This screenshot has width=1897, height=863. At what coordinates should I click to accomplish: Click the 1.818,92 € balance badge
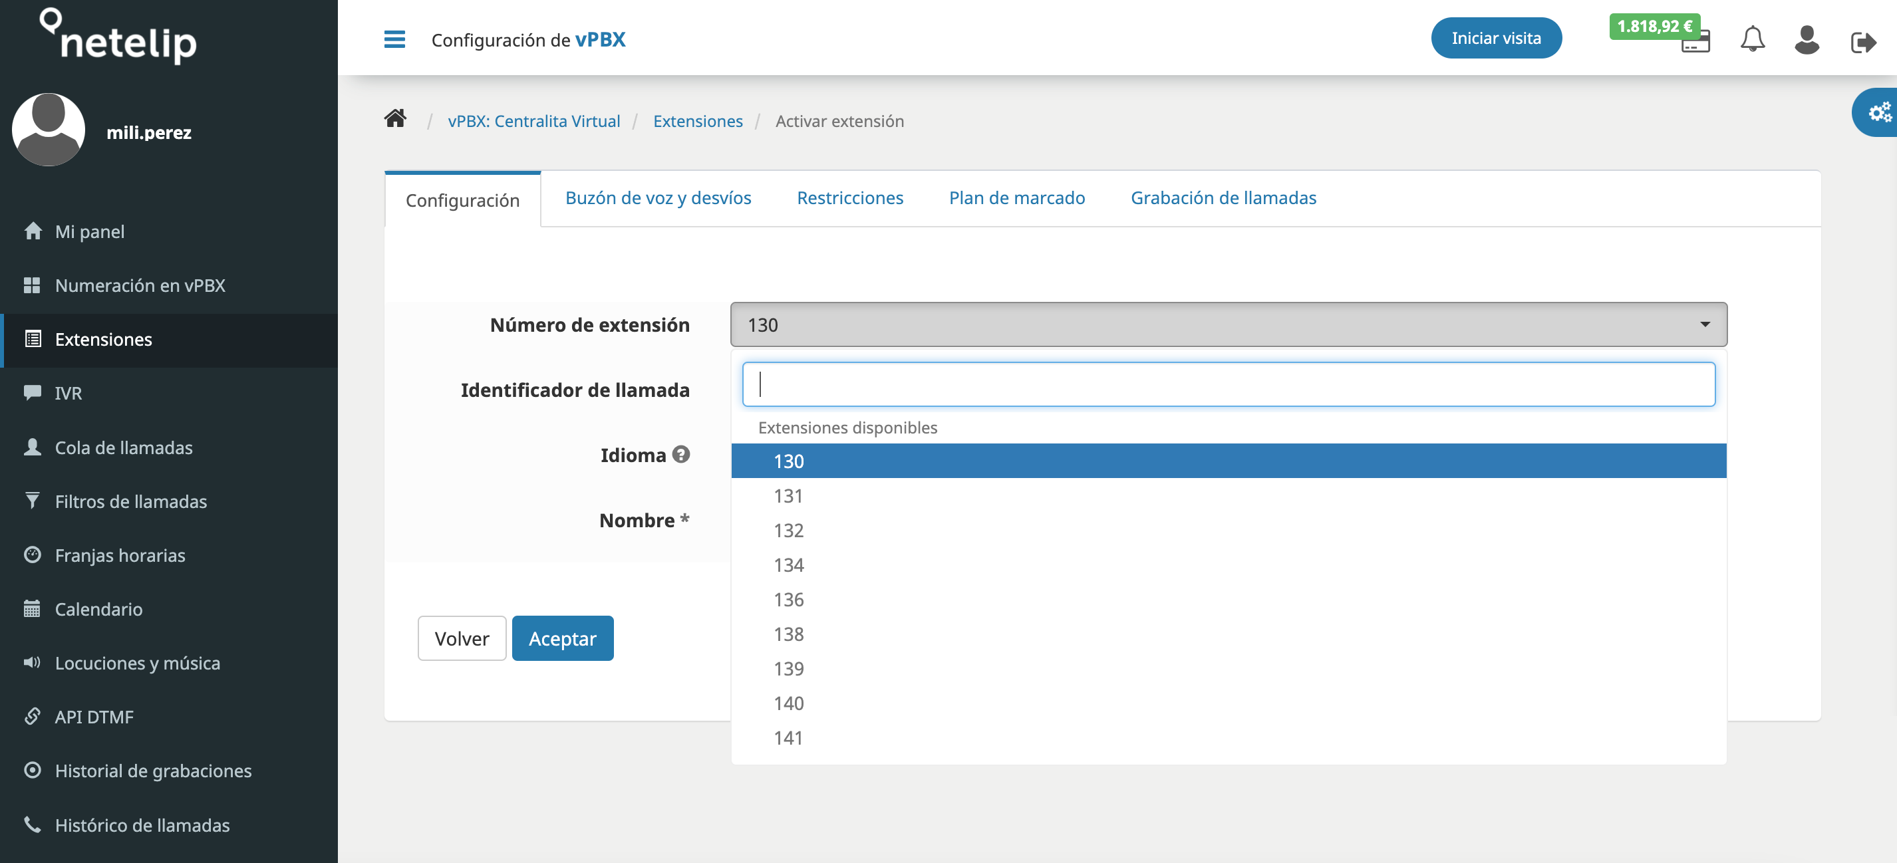(1654, 26)
